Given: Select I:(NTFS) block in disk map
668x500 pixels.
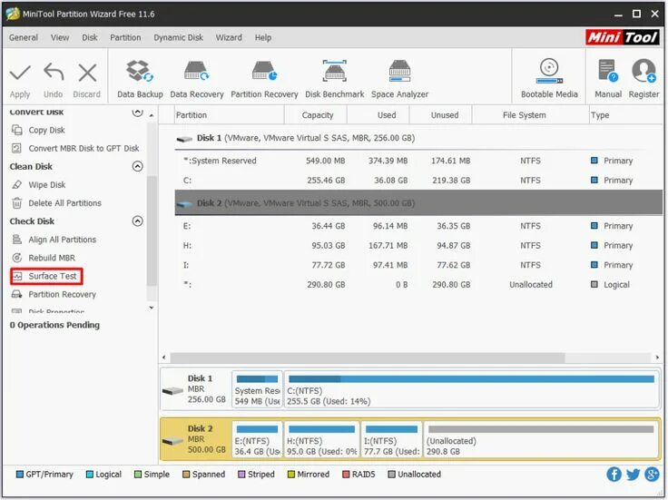Looking at the screenshot, I should coord(391,440).
